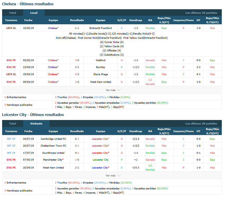Viewport: 226px width, 197px height.
Task: Click the 0-3 result at Cambridge United
Action: [x=77, y=139]
